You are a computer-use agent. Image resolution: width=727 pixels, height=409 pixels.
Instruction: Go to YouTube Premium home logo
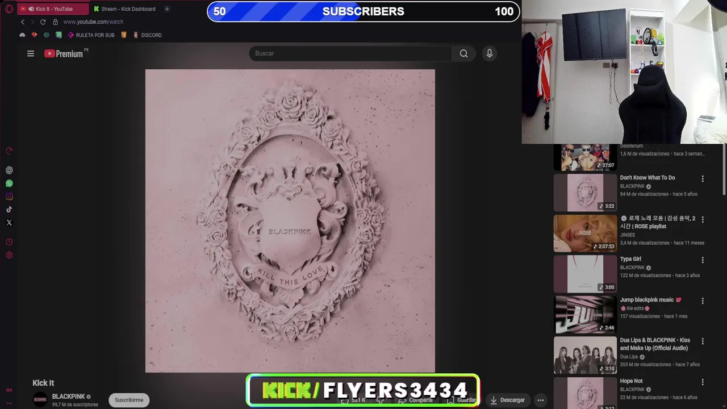point(64,53)
